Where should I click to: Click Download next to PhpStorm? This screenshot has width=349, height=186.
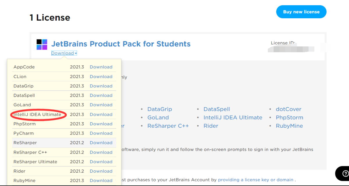pos(101,124)
